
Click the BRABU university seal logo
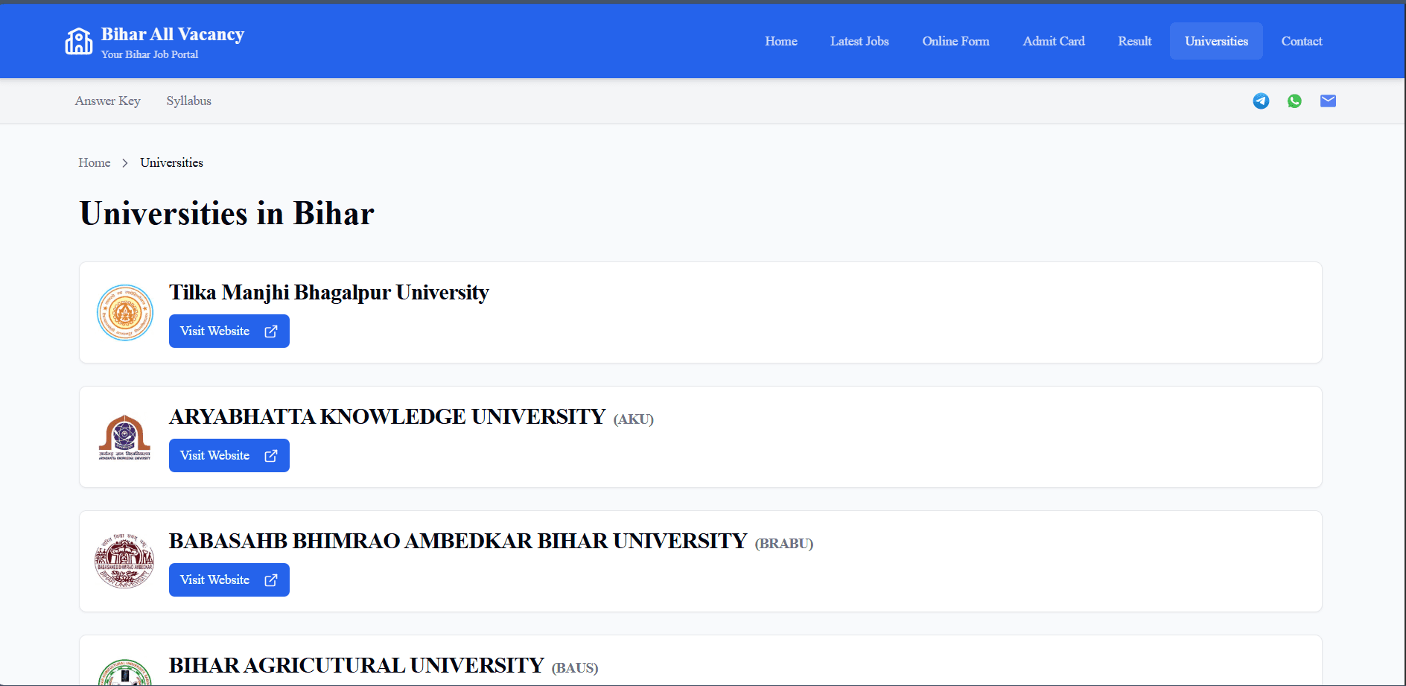124,561
